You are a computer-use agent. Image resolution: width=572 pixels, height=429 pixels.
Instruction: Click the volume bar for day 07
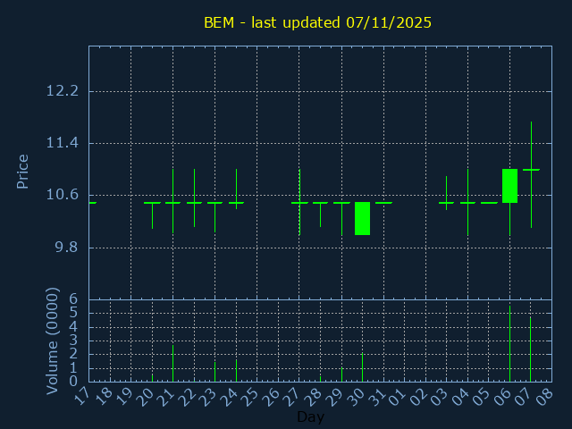coord(531,349)
